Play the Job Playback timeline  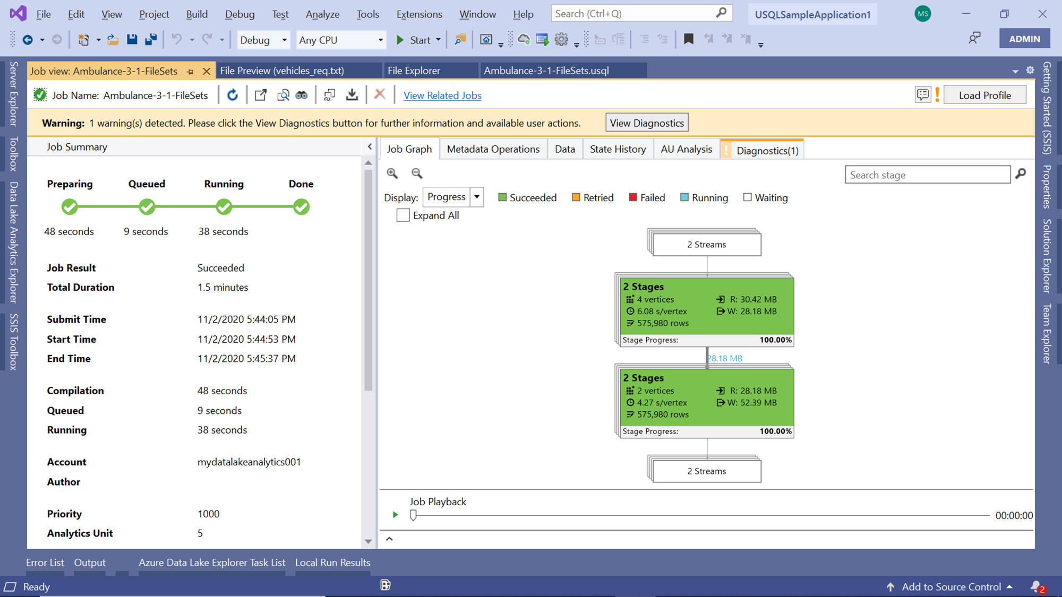tap(395, 515)
